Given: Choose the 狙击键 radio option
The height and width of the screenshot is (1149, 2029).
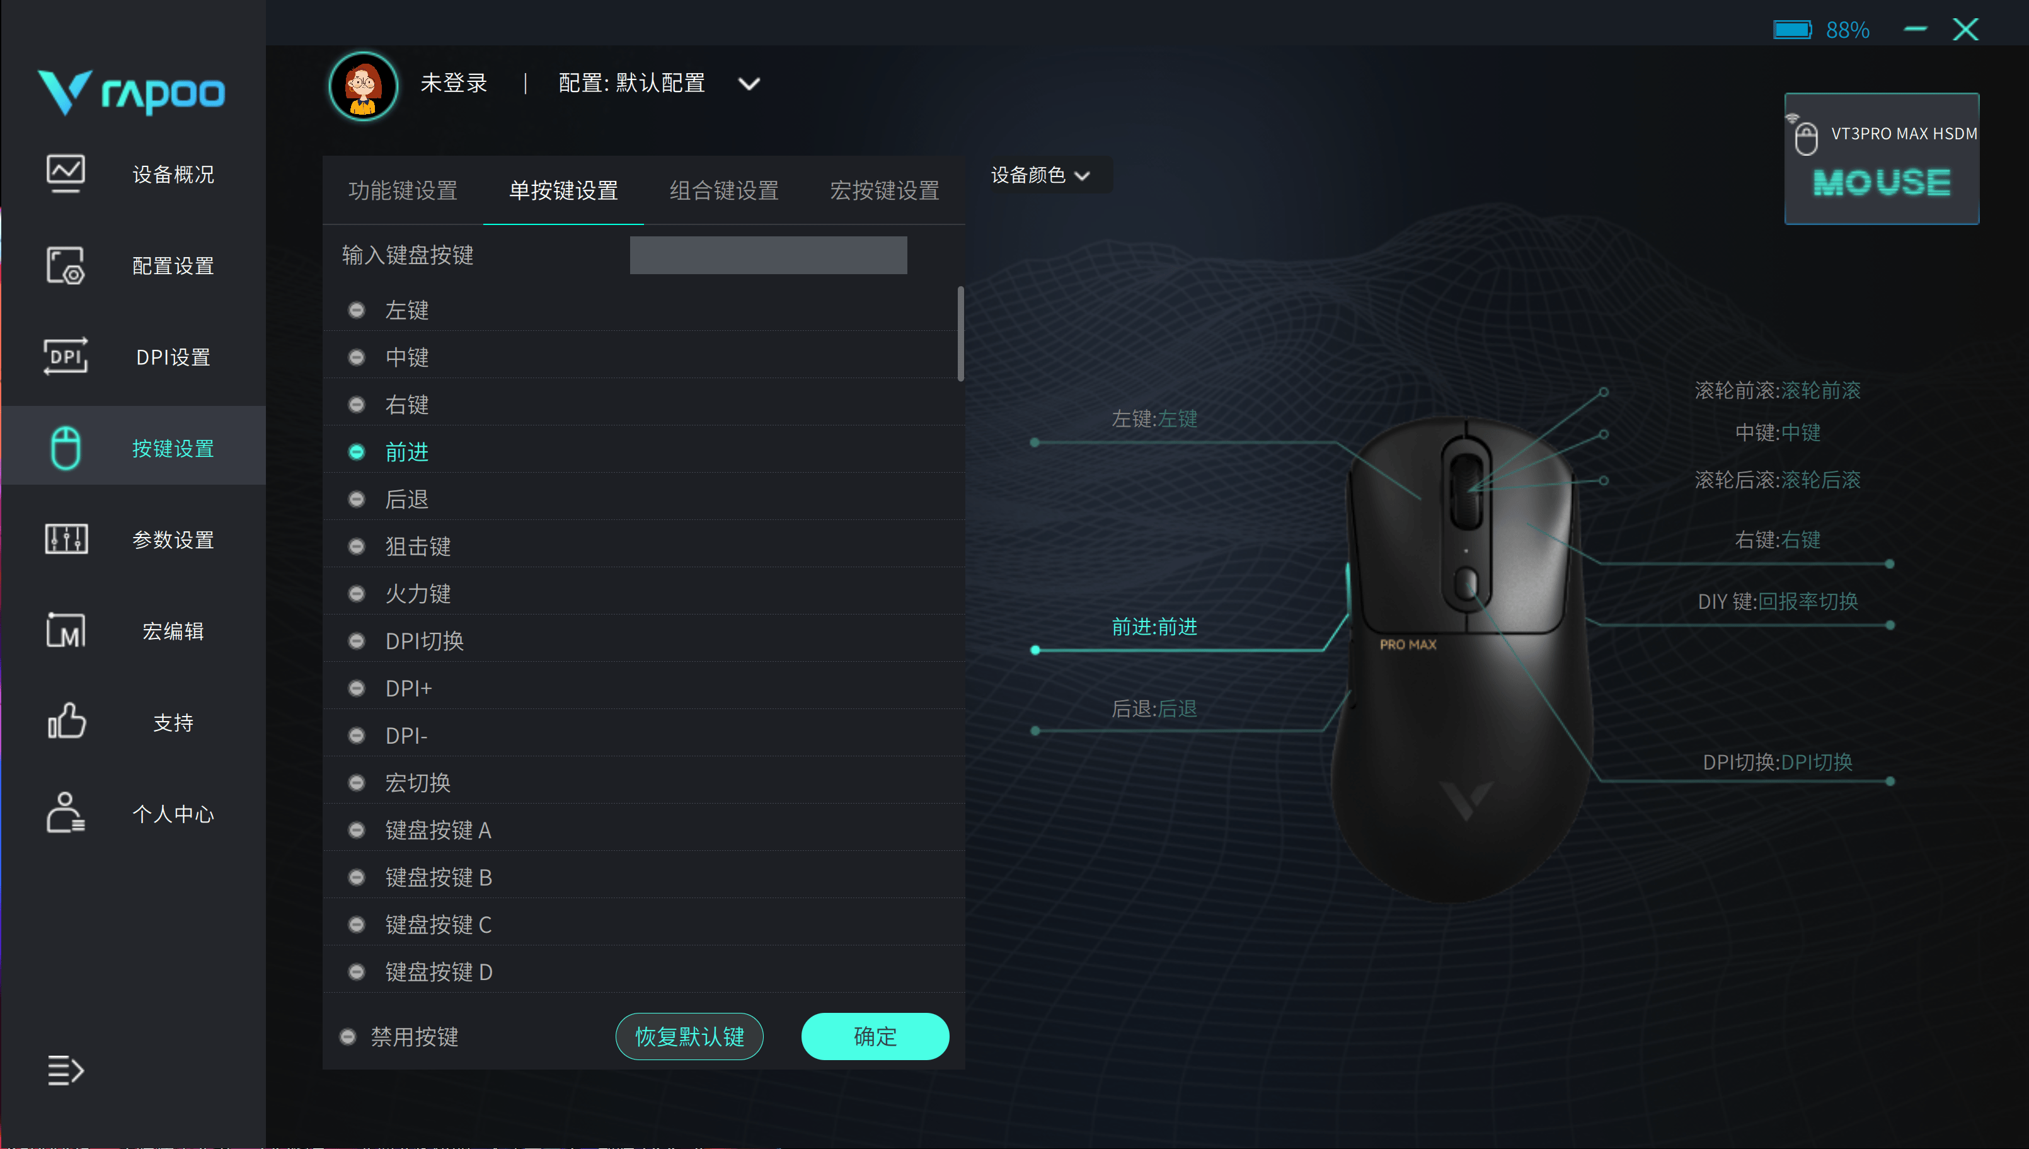Looking at the screenshot, I should tap(357, 547).
